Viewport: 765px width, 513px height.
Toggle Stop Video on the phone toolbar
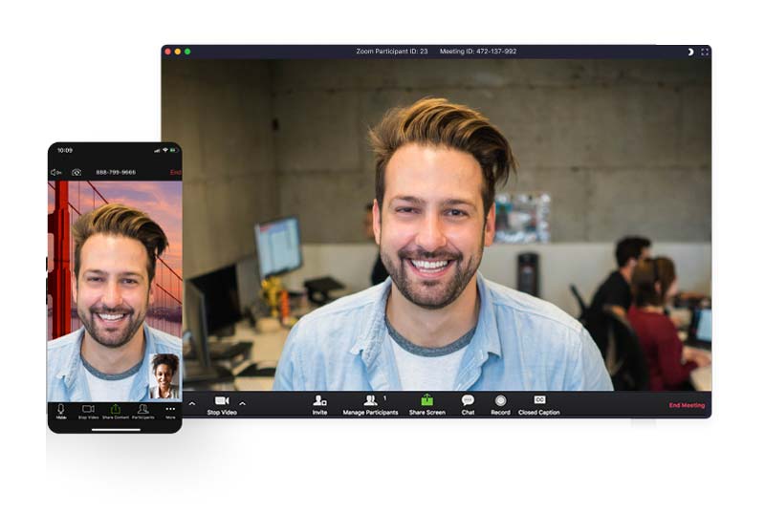(88, 411)
